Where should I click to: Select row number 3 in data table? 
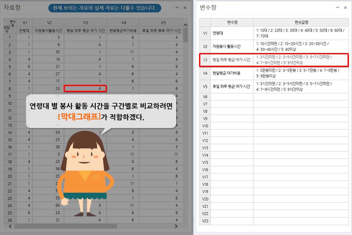10,52
